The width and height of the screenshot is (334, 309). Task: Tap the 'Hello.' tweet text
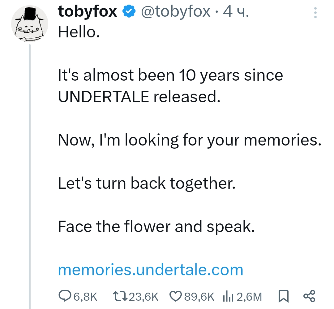[x=79, y=32]
